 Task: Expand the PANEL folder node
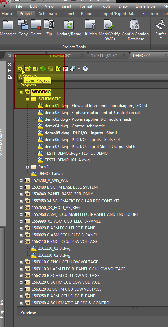point(27,167)
